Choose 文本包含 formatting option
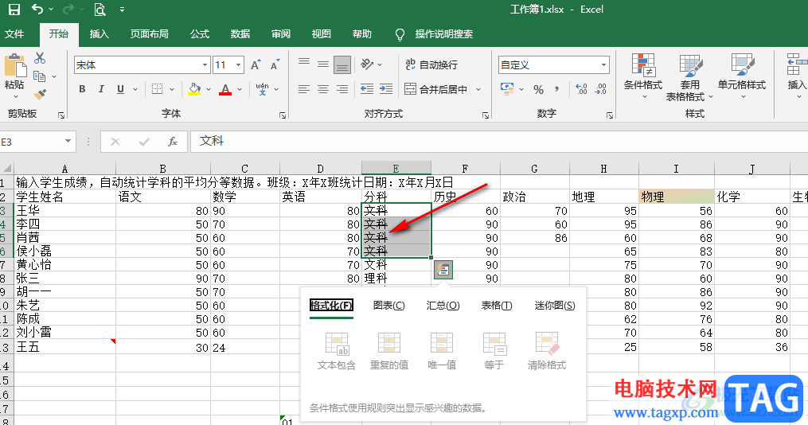This screenshot has width=808, height=425. click(337, 351)
